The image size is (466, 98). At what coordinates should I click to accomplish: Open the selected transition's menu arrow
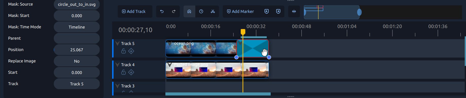(240, 43)
